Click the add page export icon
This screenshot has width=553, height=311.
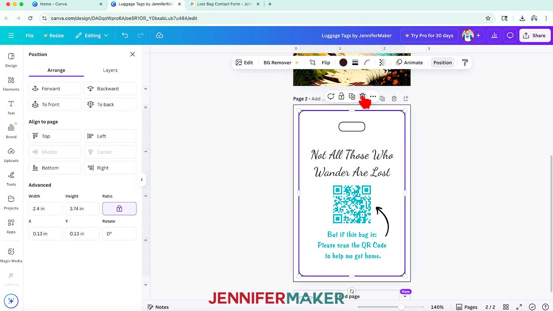pyautogui.click(x=406, y=98)
